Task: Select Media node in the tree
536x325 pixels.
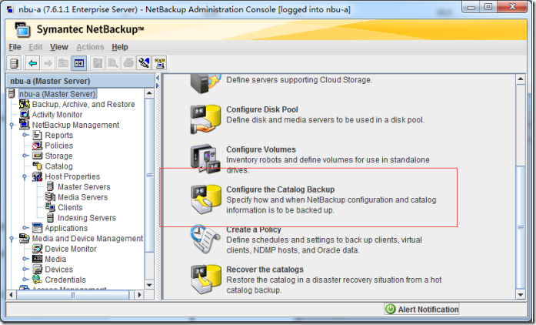Action: point(55,259)
